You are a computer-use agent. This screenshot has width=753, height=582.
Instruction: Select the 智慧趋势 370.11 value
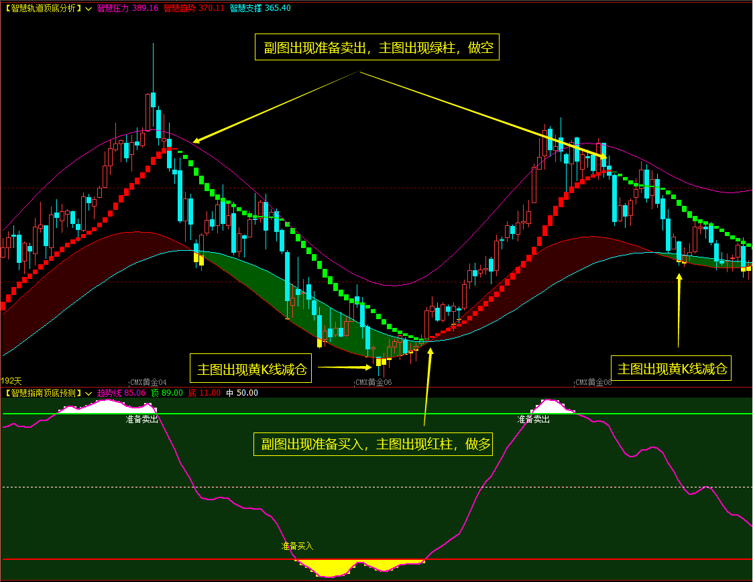coord(194,8)
